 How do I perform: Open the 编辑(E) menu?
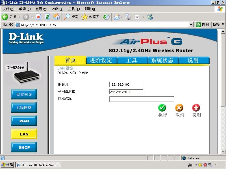coord(25,9)
